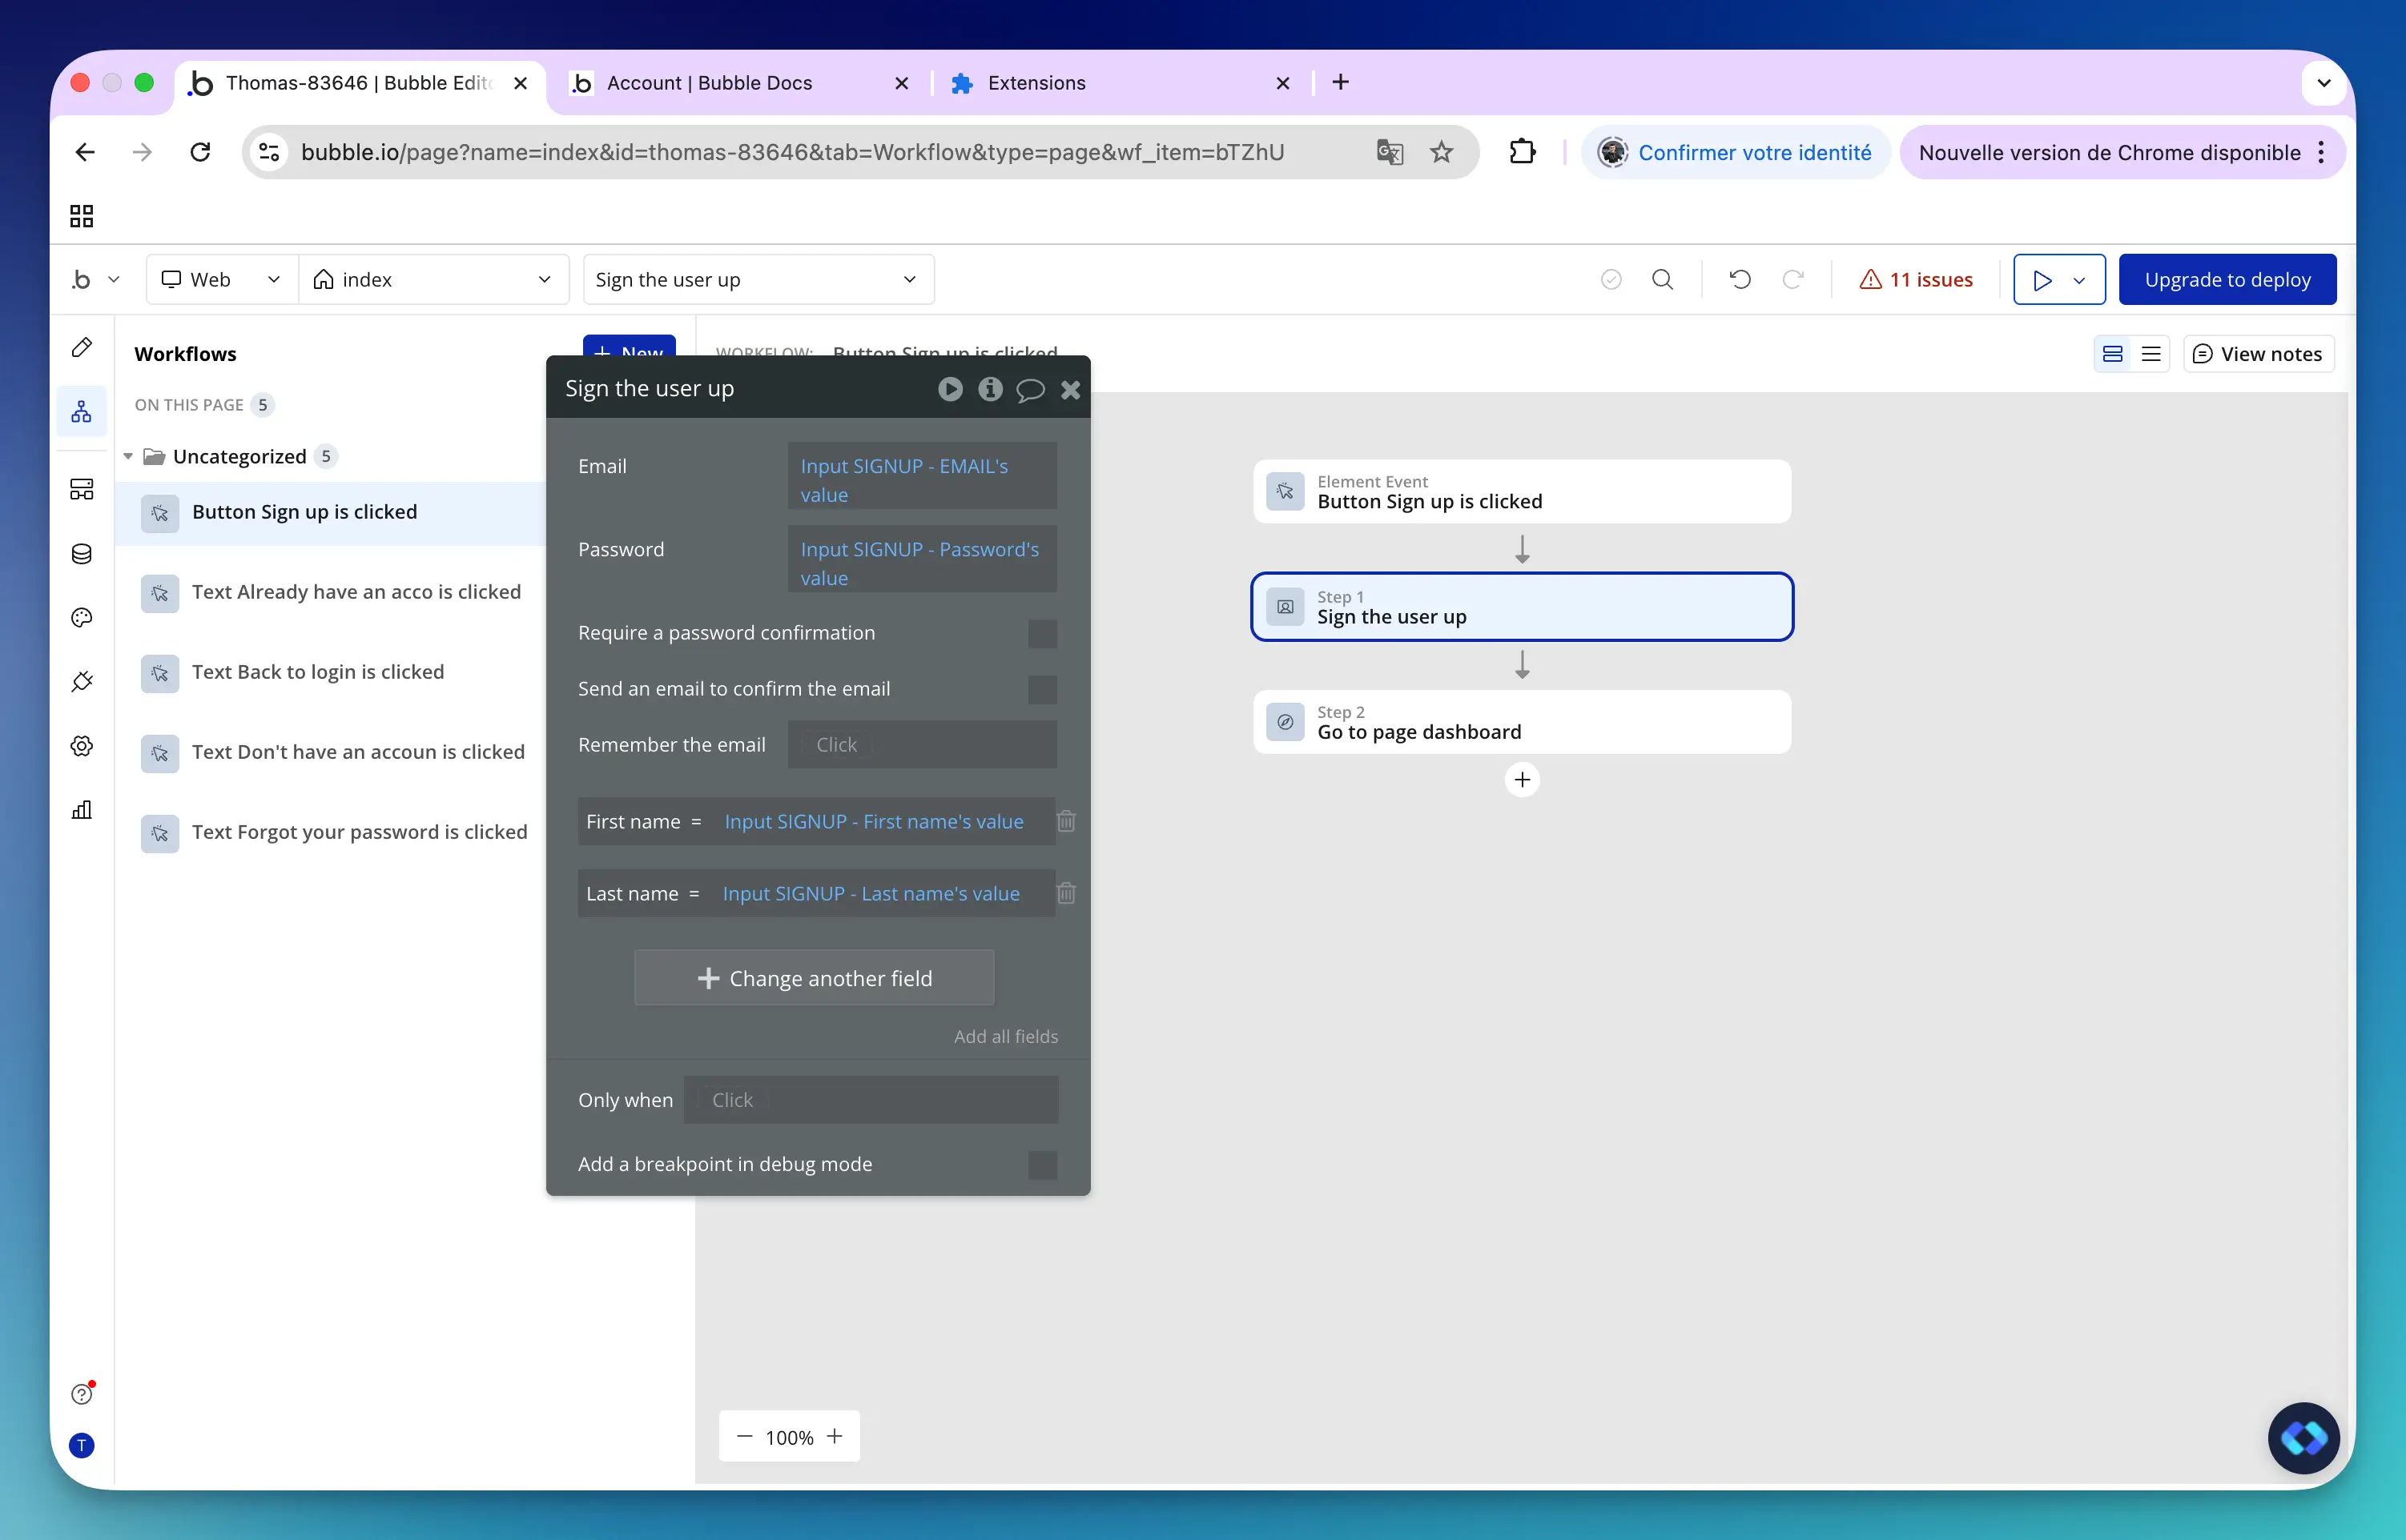Click the Step 2 Go to page dashboard card
The width and height of the screenshot is (2406, 1540).
[1522, 722]
